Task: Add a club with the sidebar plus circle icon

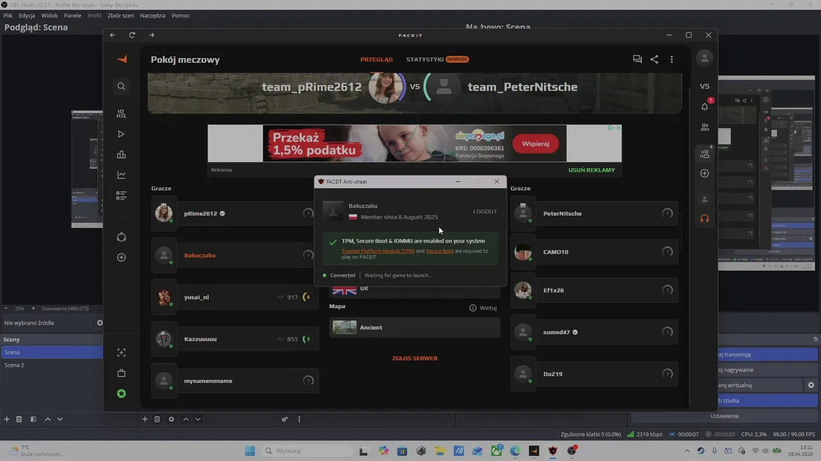Action: click(x=121, y=257)
